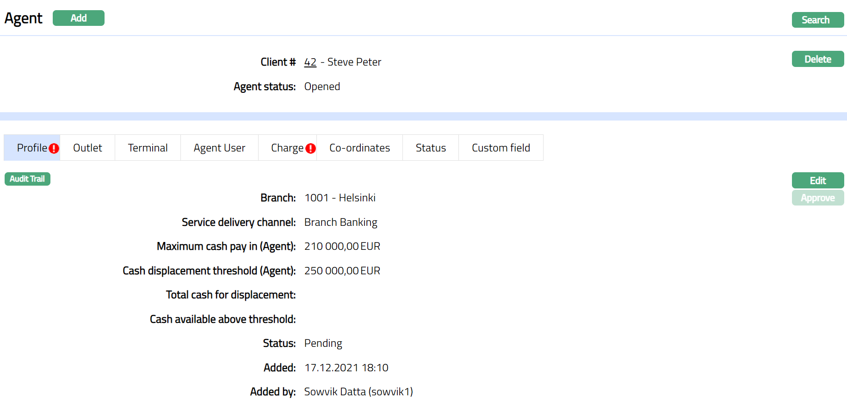The height and width of the screenshot is (405, 847).
Task: Open client number 42 link
Action: tap(310, 62)
